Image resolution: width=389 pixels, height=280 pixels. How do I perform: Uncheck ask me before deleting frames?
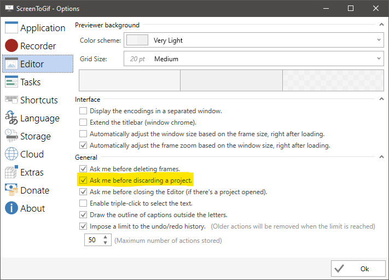tap(83, 168)
